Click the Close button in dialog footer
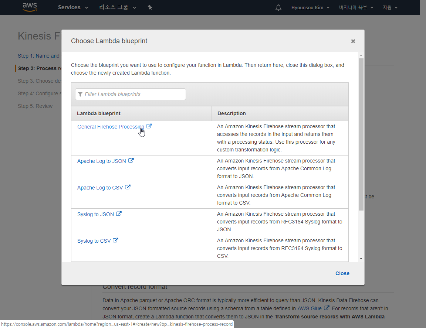The width and height of the screenshot is (426, 328). pos(342,273)
